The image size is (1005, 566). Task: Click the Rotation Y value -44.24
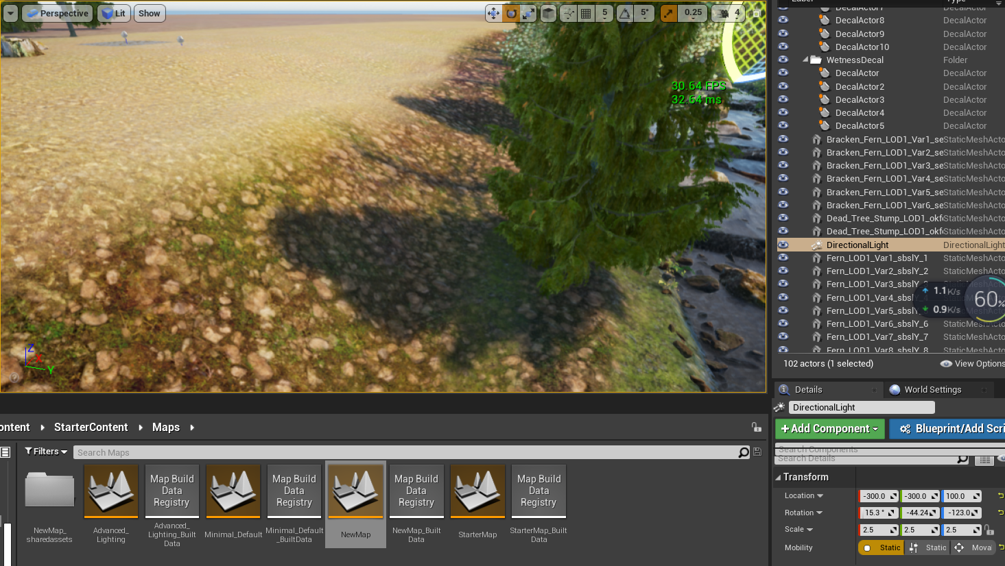pyautogui.click(x=920, y=513)
